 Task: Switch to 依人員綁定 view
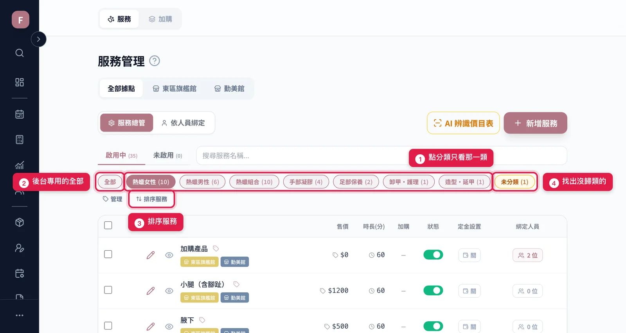183,123
